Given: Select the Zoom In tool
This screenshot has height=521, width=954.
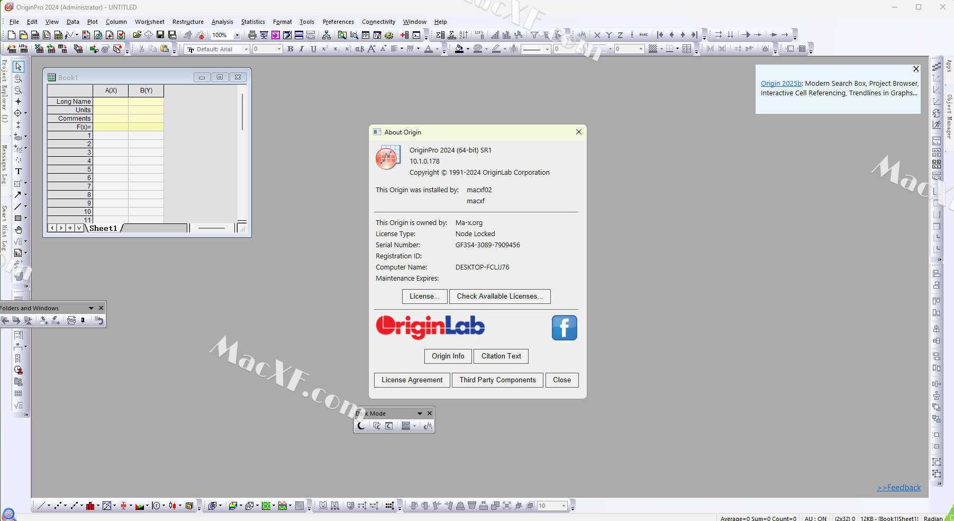Looking at the screenshot, I should 19,78.
